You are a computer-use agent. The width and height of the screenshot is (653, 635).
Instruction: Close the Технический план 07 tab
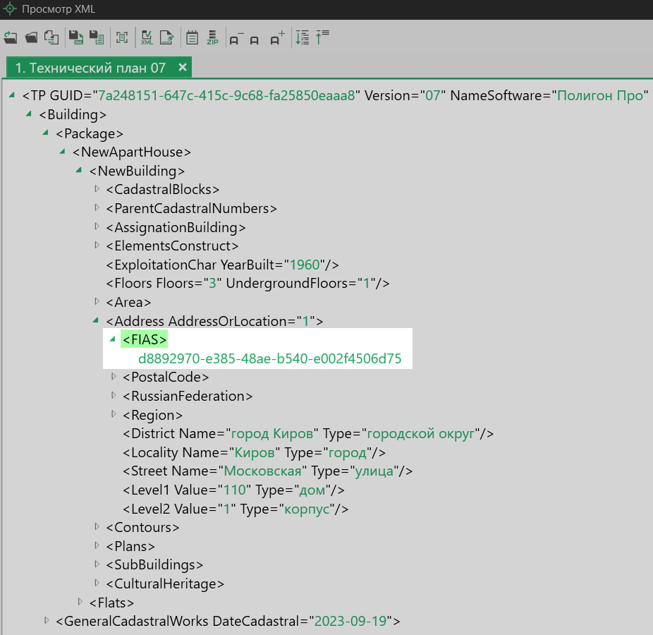(x=182, y=67)
